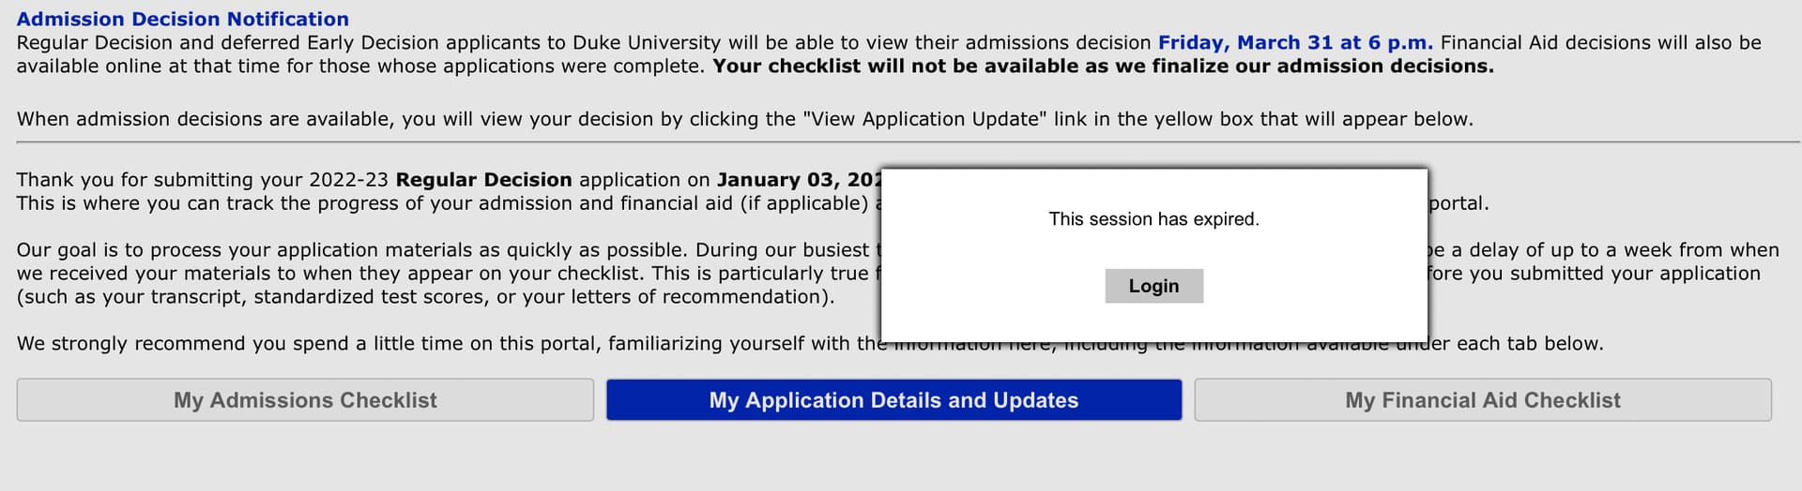Viewport: 1802px width, 491px height.
Task: Click the bold "Regular Decision" application text
Action: pos(483,180)
